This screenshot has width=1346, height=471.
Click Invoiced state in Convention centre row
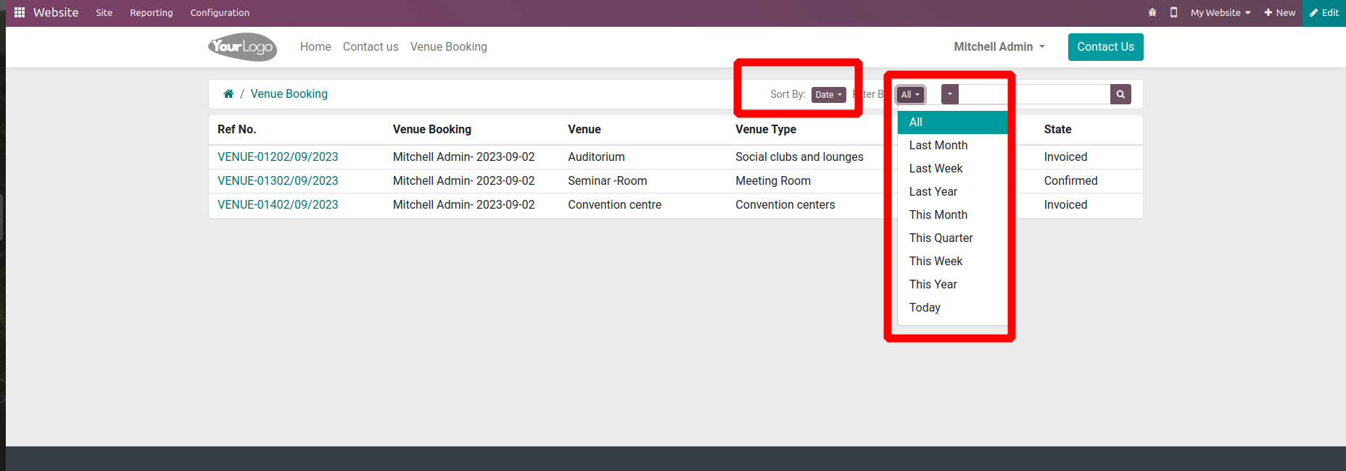1066,204
